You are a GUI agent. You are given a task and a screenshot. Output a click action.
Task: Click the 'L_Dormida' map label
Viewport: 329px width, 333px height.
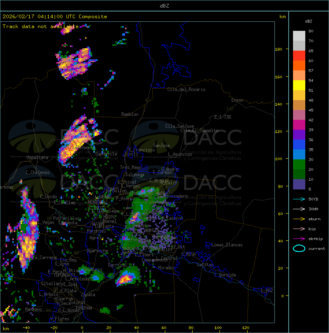(225, 275)
